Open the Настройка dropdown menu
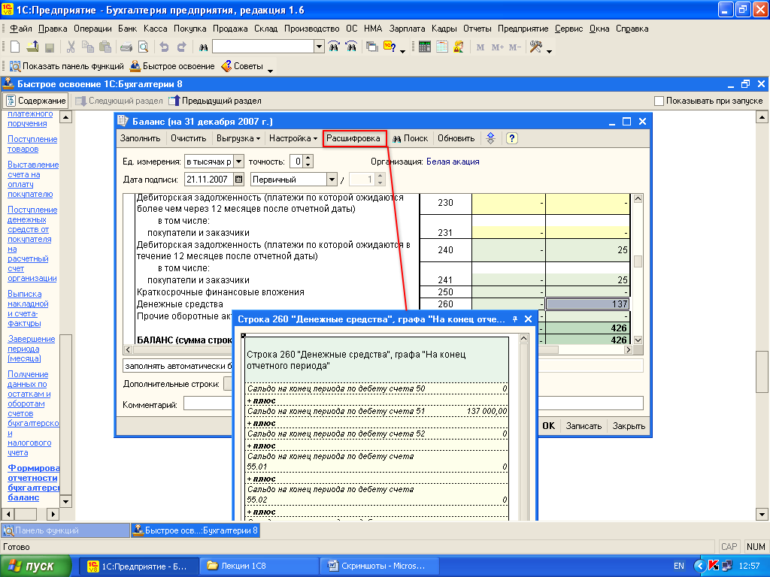770x577 pixels. (293, 138)
